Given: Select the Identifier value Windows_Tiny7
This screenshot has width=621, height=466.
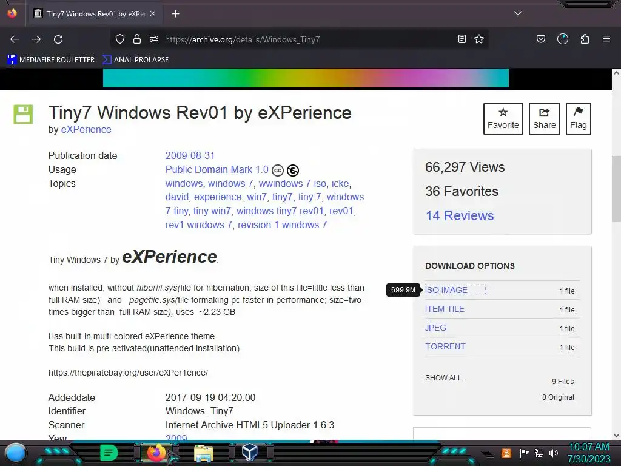Looking at the screenshot, I should tap(199, 411).
